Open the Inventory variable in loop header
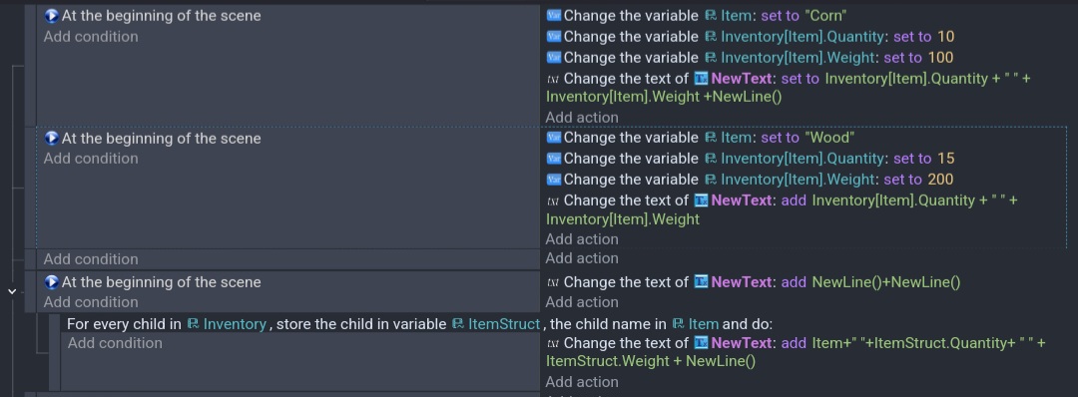Viewport: 1078px width, 397px height. (235, 324)
